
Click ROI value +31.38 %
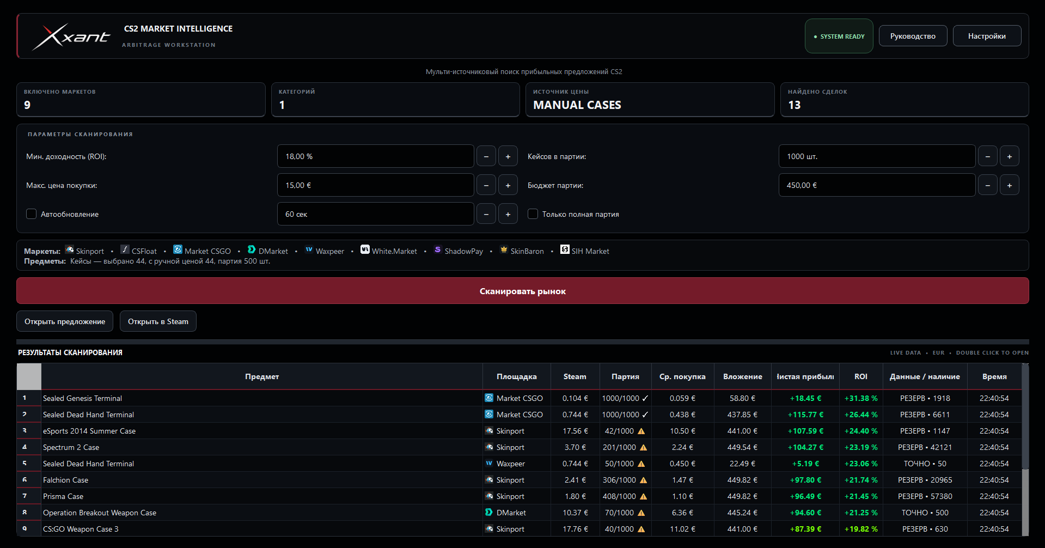coord(861,398)
